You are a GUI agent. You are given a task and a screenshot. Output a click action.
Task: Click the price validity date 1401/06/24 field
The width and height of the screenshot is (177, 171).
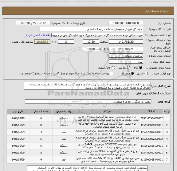[126, 49]
